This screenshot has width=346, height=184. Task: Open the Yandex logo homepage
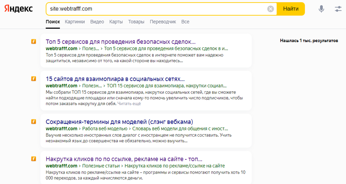click(19, 9)
